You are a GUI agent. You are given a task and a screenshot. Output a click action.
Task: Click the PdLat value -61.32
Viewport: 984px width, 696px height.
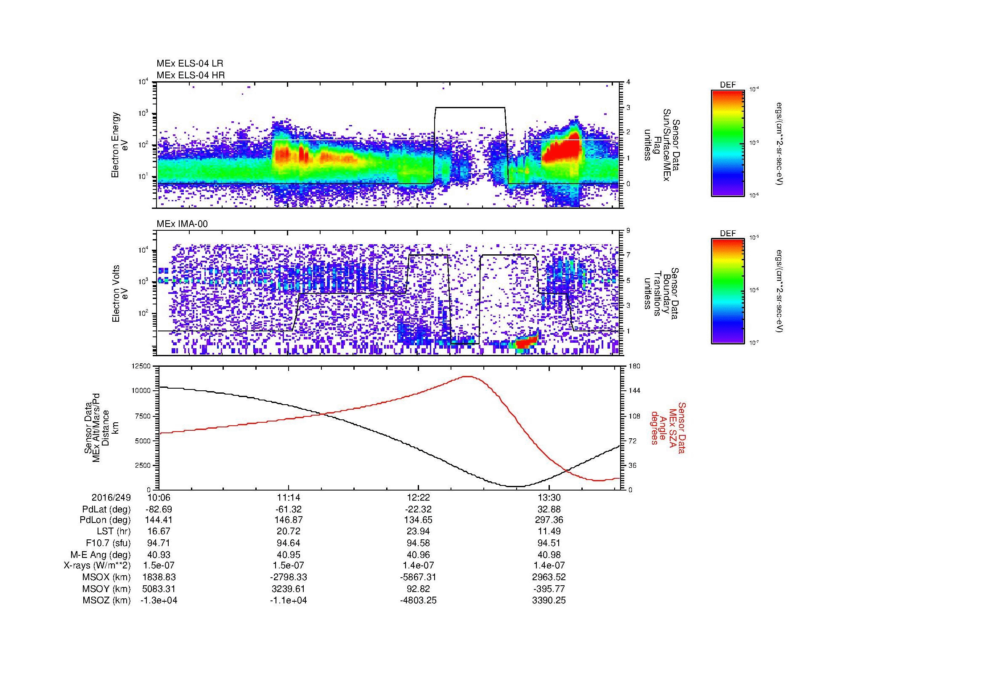click(289, 509)
